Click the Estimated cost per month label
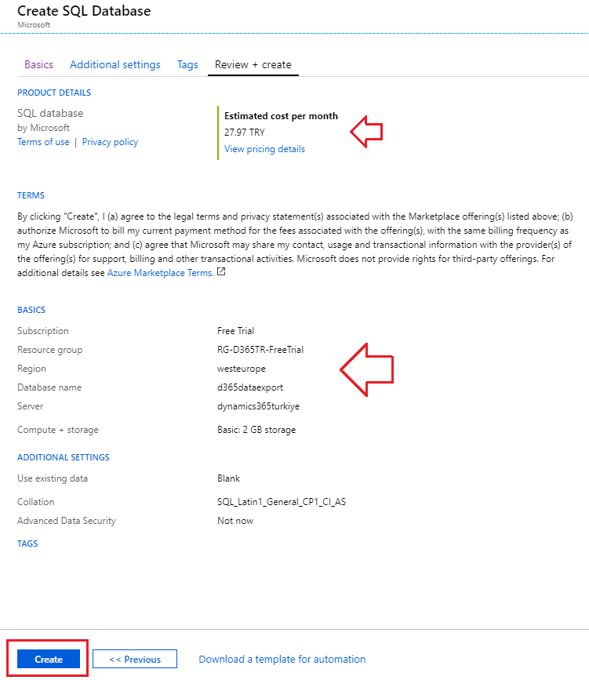Viewport: 589px width, 680px height. [281, 116]
